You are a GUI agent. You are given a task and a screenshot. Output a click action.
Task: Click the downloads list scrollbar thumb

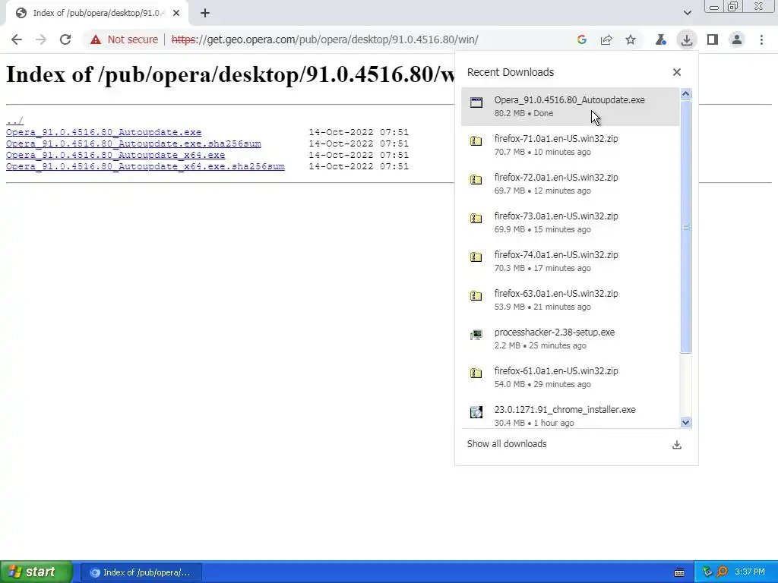(686, 227)
